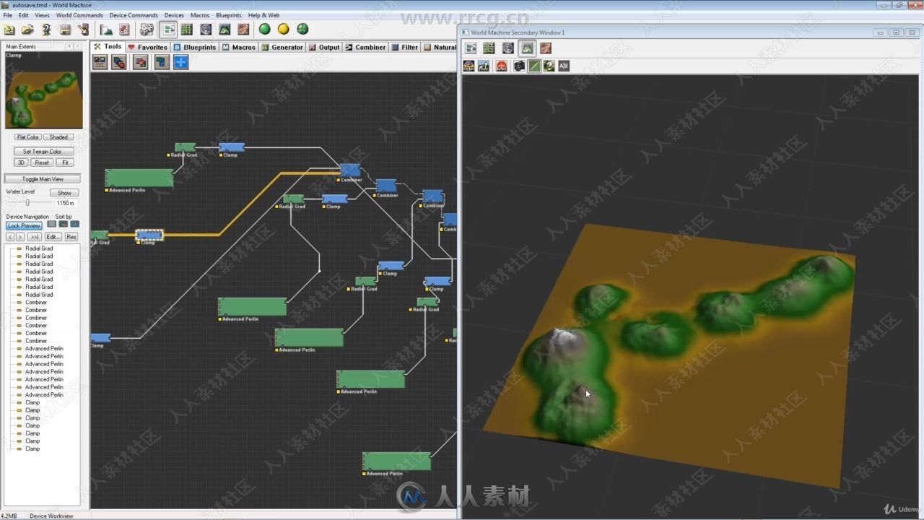Open the Help & Web menu
The image size is (924, 520).
[263, 15]
